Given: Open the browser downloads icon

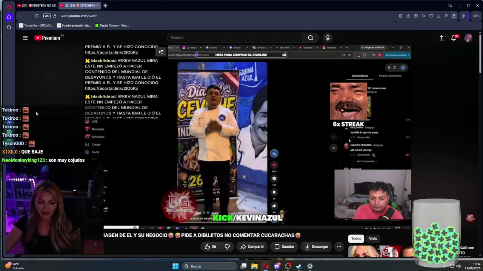Looking at the screenshot, I should click(438, 16).
